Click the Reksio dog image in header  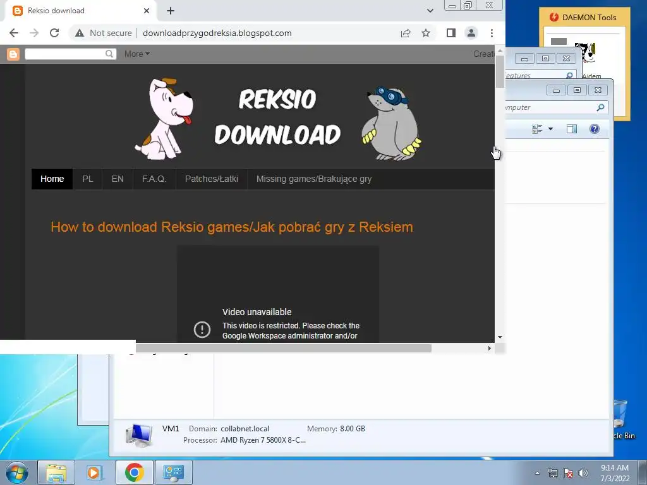[x=164, y=119]
